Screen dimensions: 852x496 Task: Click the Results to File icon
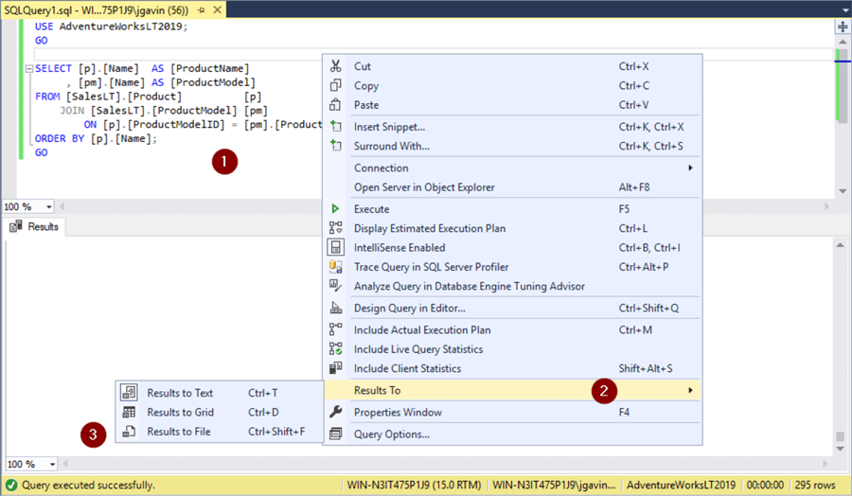tap(129, 432)
